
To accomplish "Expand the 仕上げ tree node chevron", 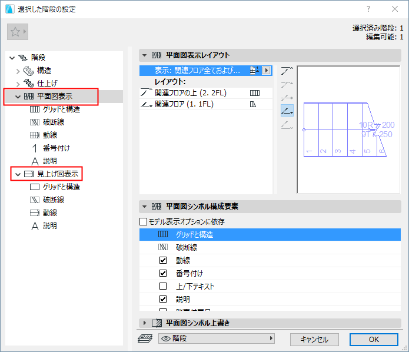I will click(18, 84).
